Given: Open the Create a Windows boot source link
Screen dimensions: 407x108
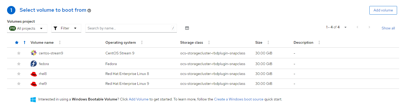Looking at the screenshot, I should [x=239, y=99].
